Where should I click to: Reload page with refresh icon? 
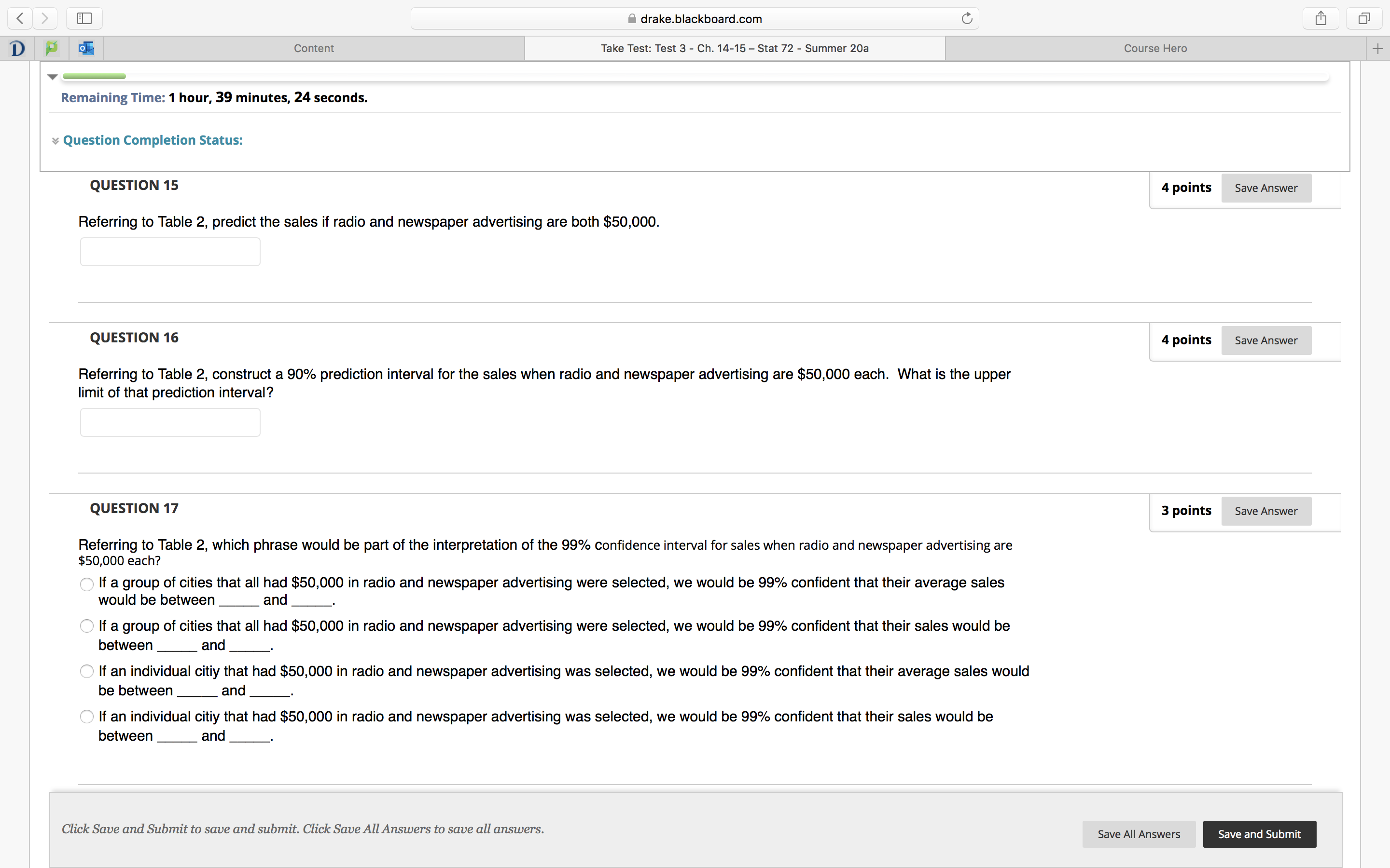[967, 18]
